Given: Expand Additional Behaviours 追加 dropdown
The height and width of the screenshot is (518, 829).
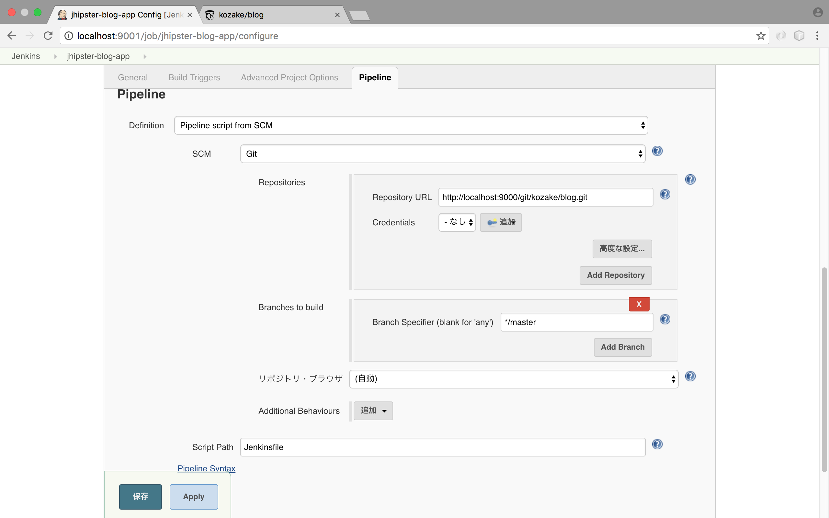Looking at the screenshot, I should pyautogui.click(x=373, y=411).
